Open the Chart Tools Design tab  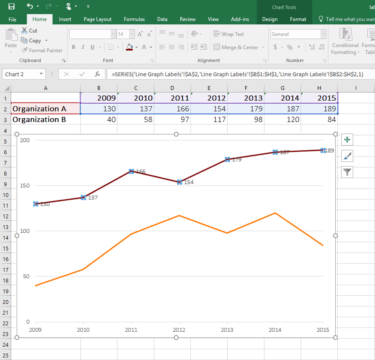pos(270,19)
